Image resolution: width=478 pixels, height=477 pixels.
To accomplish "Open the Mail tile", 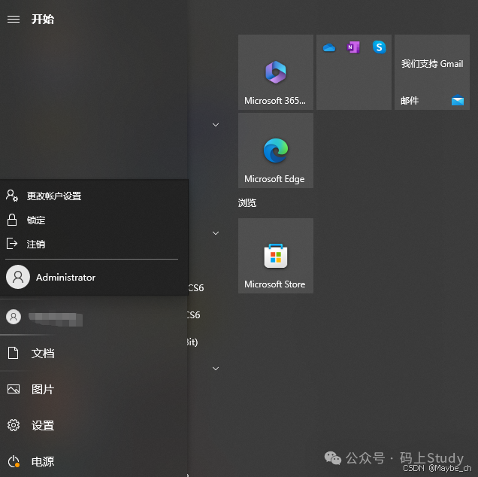I will pyautogui.click(x=432, y=72).
